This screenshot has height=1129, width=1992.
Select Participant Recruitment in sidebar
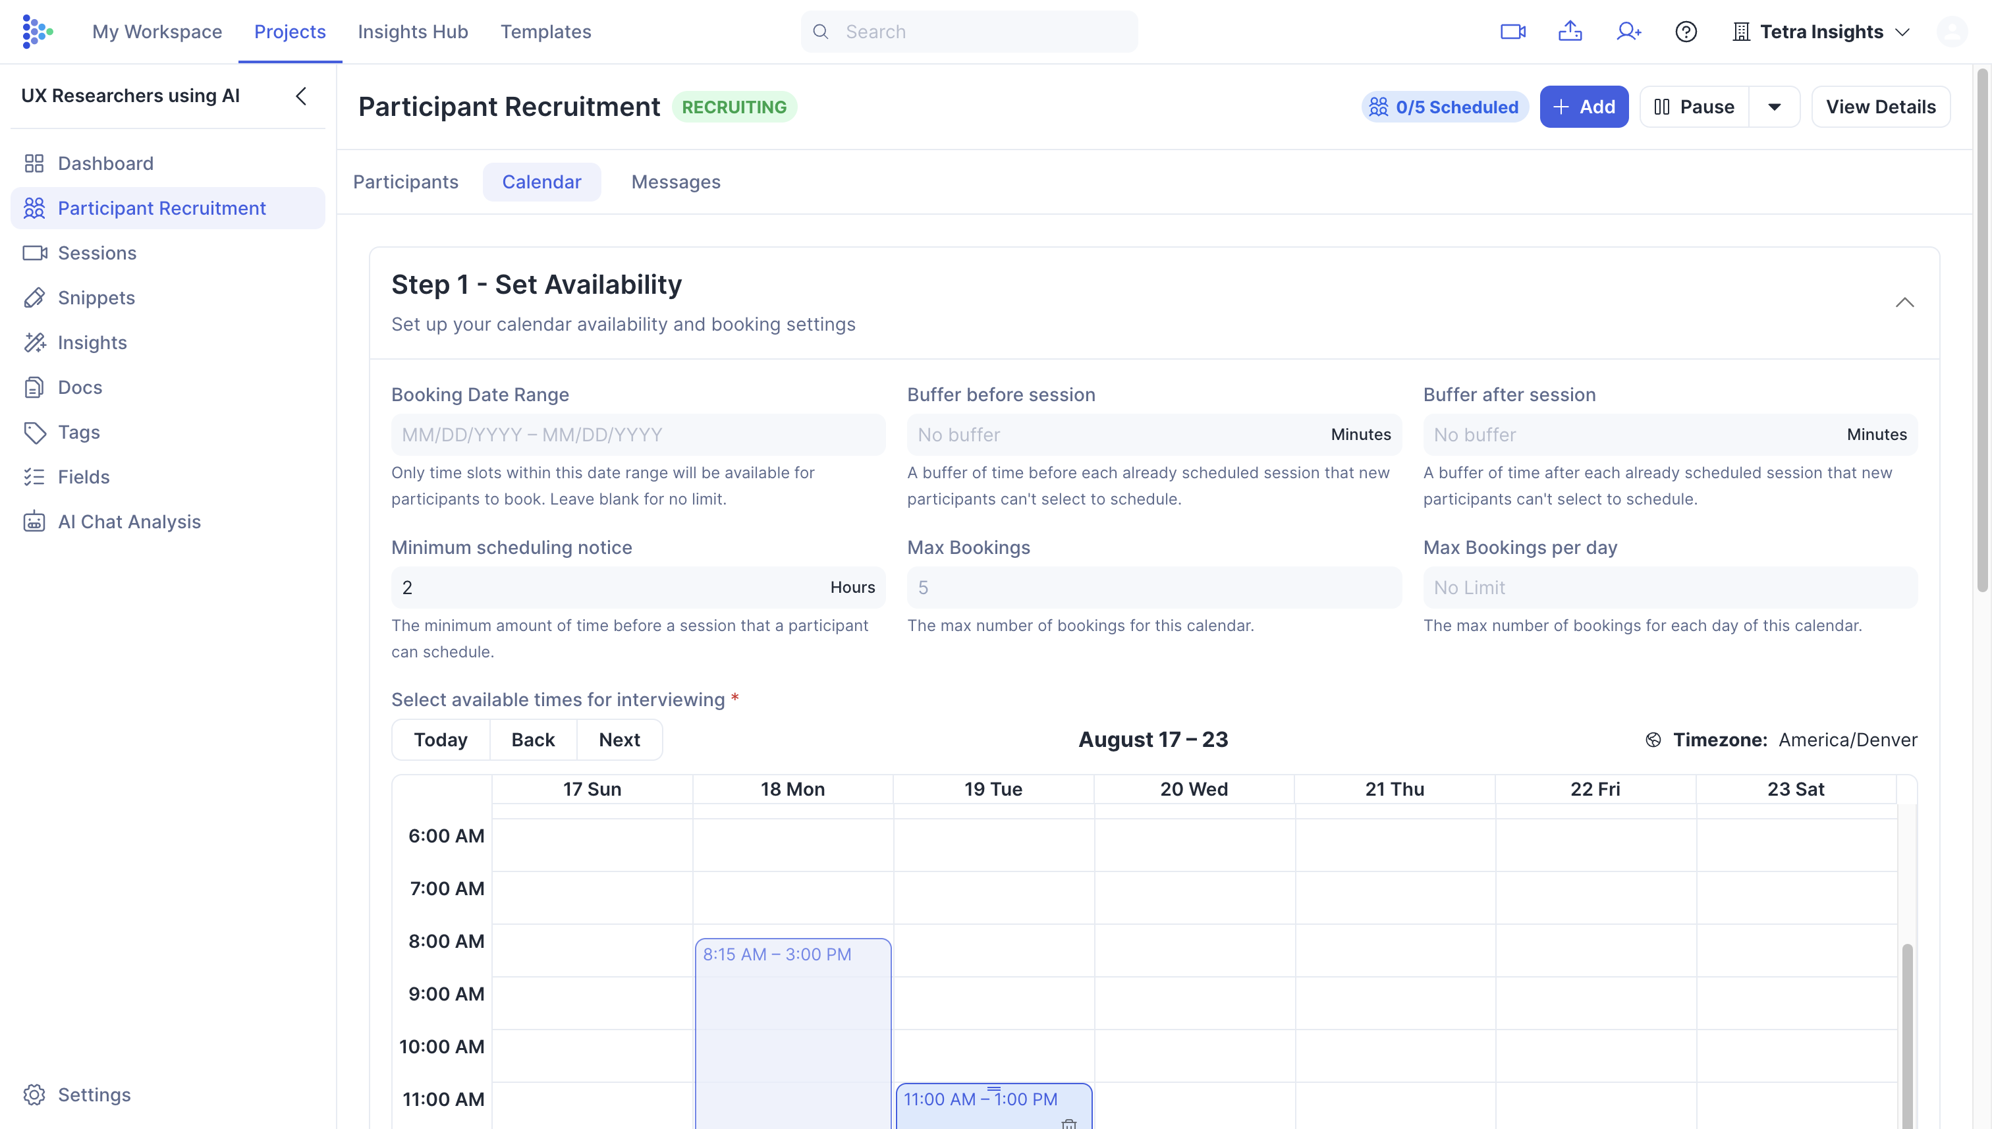168,207
